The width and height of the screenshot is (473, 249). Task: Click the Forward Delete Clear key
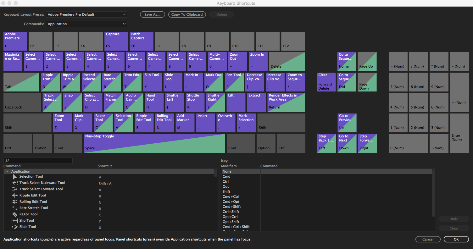326,82
